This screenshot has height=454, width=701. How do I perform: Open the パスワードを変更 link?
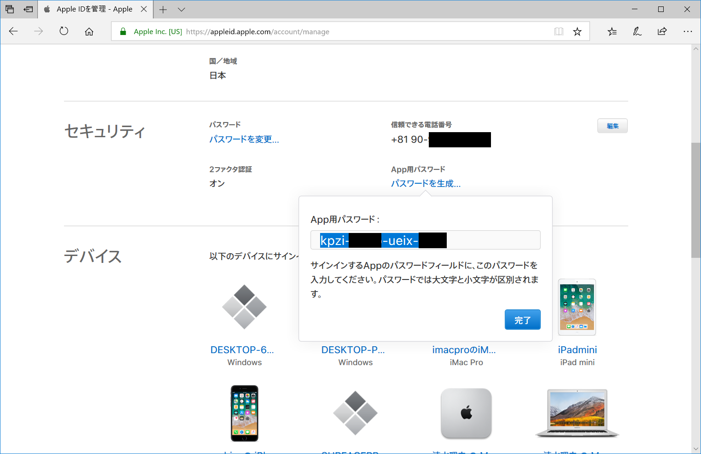coord(244,139)
